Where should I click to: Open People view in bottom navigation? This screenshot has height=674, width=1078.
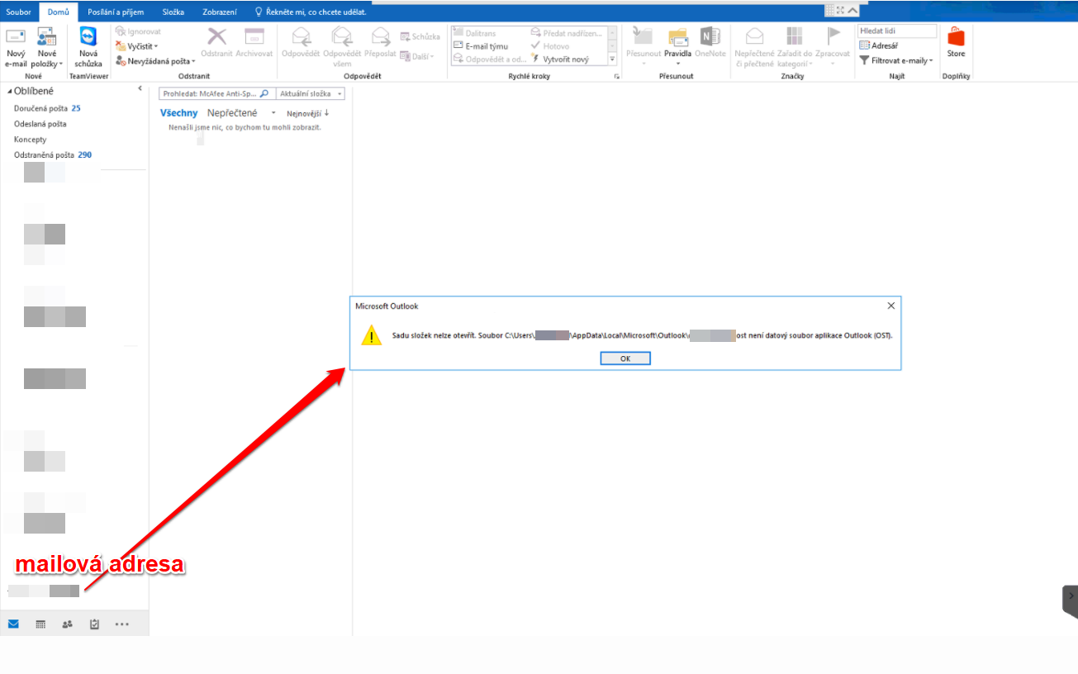tap(67, 624)
